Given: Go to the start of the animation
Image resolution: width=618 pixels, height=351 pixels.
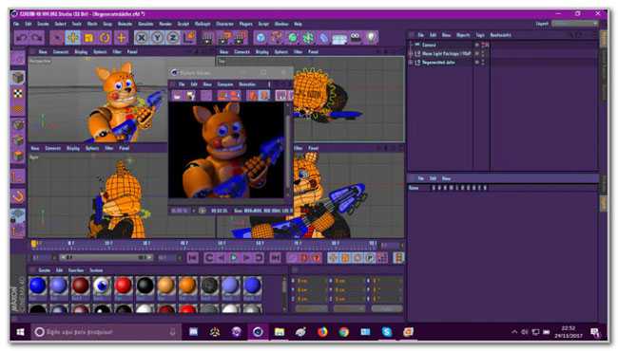Looking at the screenshot, I should coord(193,258).
